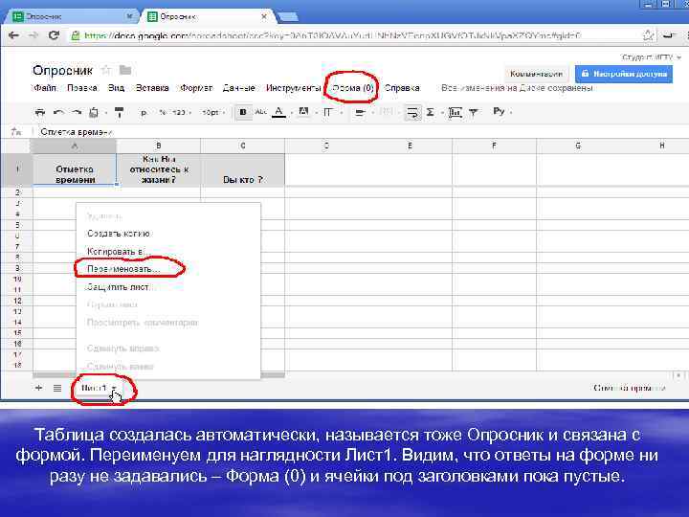The width and height of the screenshot is (689, 517).
Task: Open the 123 number format dropdown
Action: pos(180,113)
